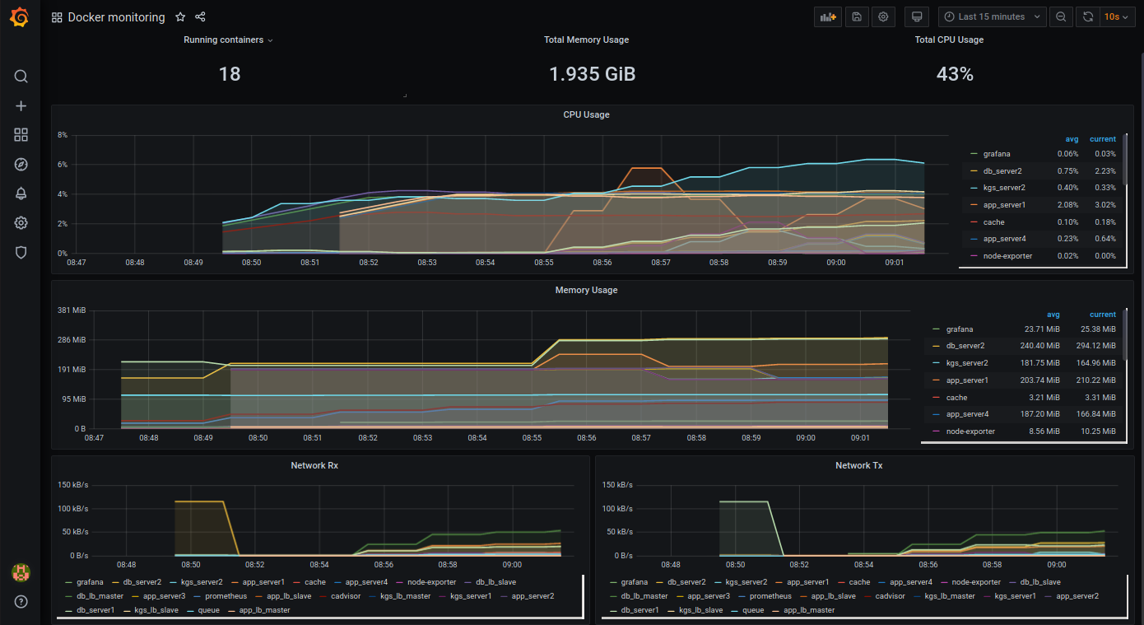
Task: Open the Network Tx panel title menu
Action: [858, 465]
